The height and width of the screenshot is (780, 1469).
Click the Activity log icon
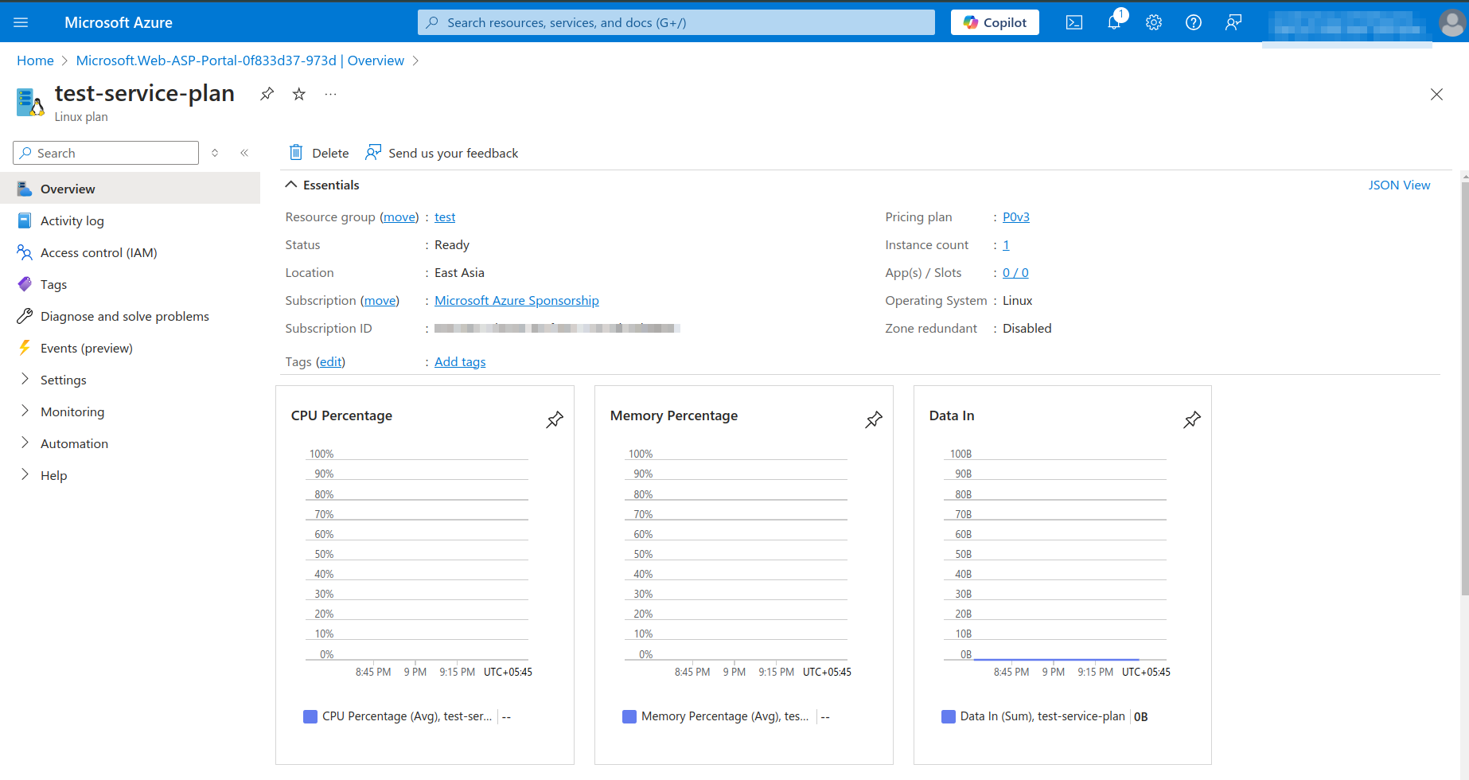[x=25, y=220]
